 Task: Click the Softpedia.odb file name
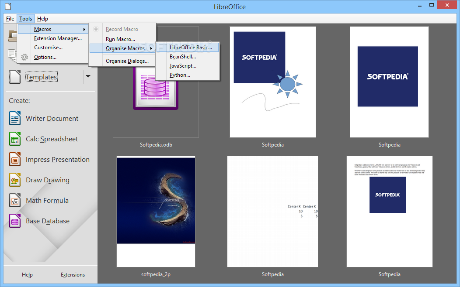pos(156,145)
